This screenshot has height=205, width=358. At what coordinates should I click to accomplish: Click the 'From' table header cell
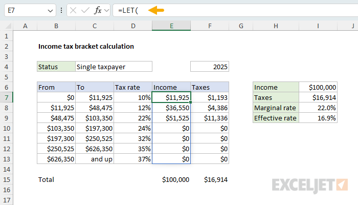click(x=56, y=87)
